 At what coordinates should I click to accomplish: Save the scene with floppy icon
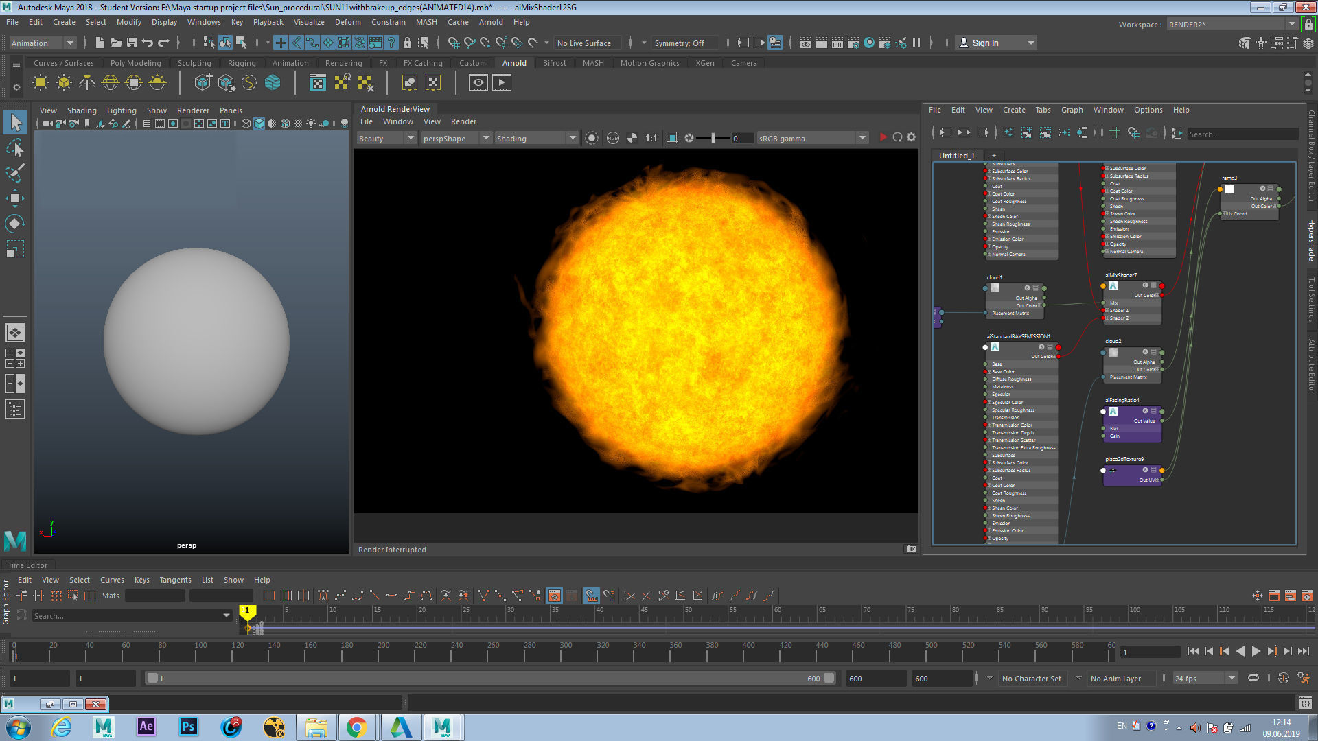point(132,43)
